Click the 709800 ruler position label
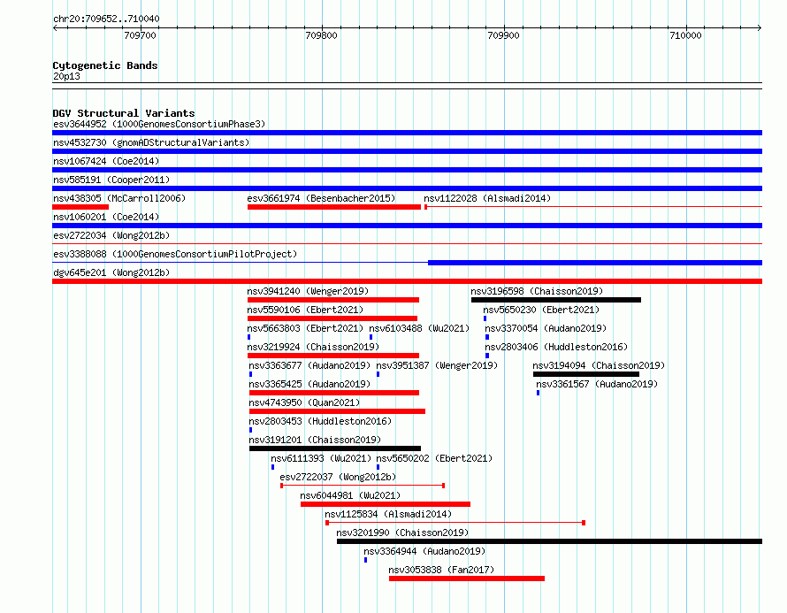 pos(321,35)
